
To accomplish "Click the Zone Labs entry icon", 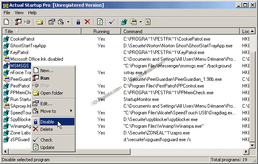I will (x=6, y=133).
